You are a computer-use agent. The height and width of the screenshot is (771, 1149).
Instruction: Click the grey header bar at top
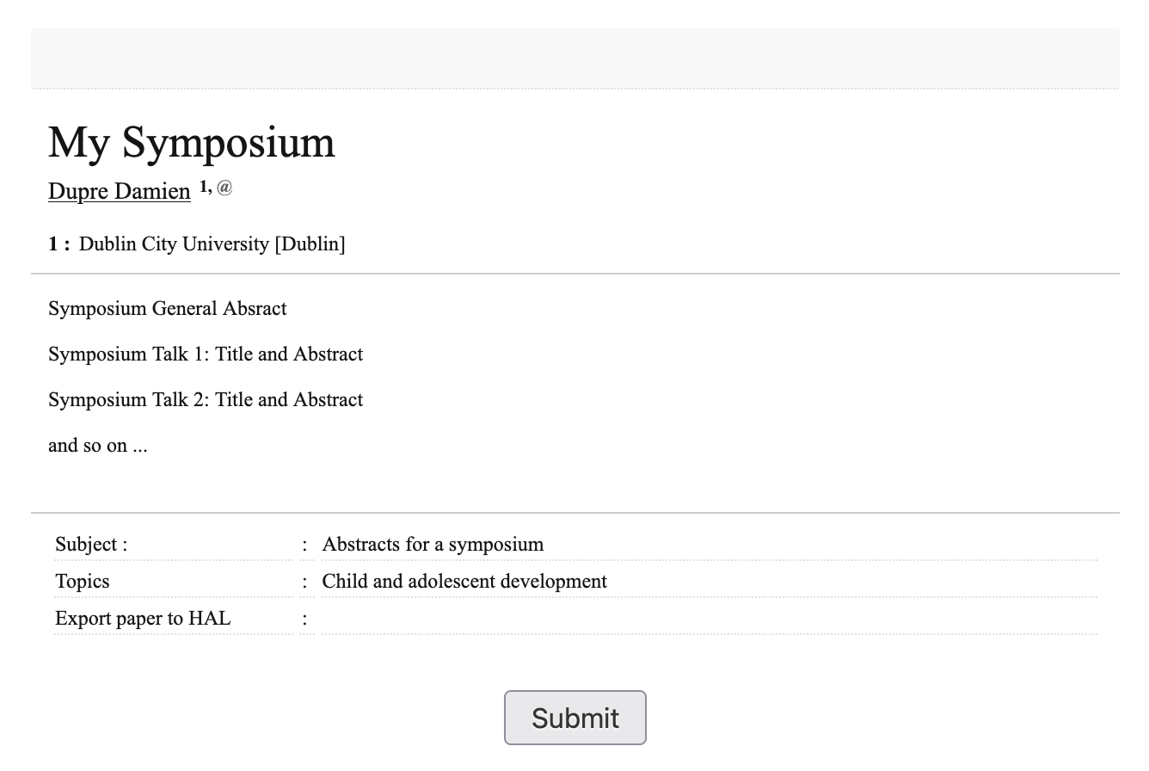click(575, 59)
